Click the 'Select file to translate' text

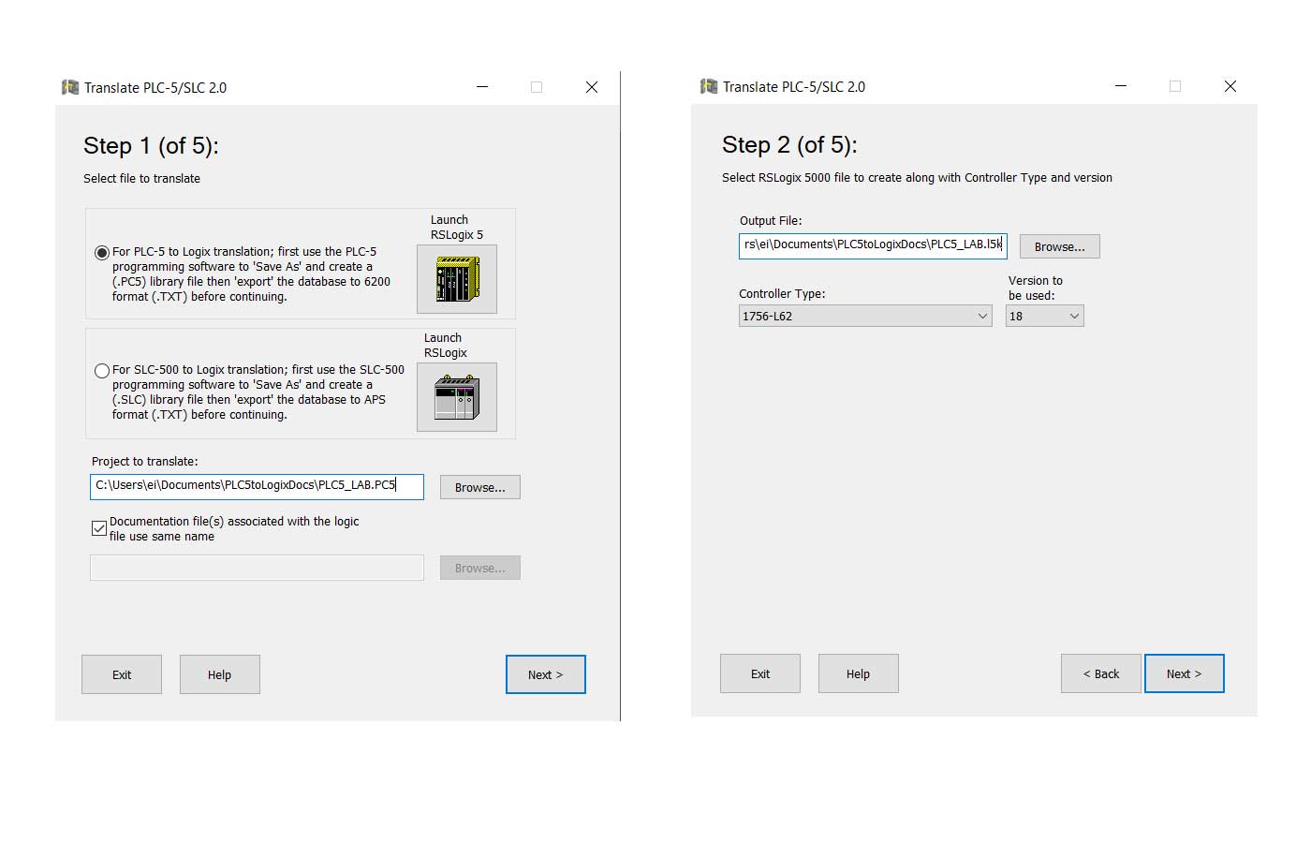point(141,179)
